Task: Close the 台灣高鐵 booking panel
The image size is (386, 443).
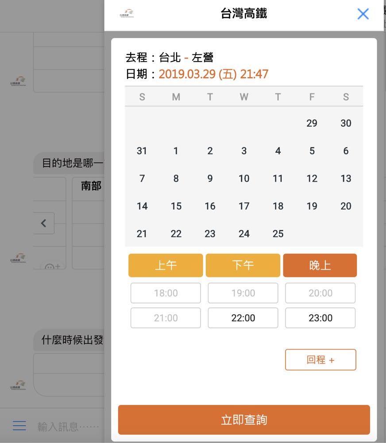Action: point(363,14)
